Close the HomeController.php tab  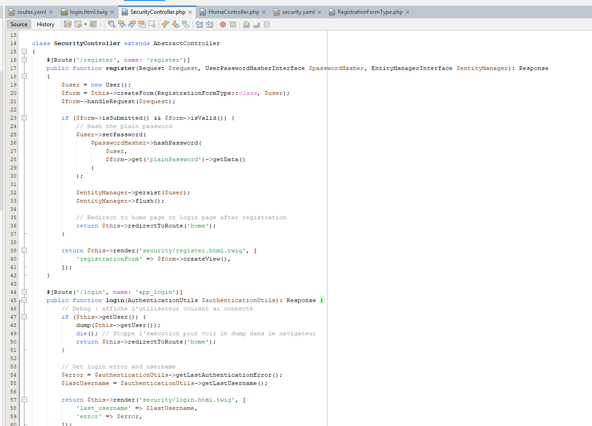[263, 12]
